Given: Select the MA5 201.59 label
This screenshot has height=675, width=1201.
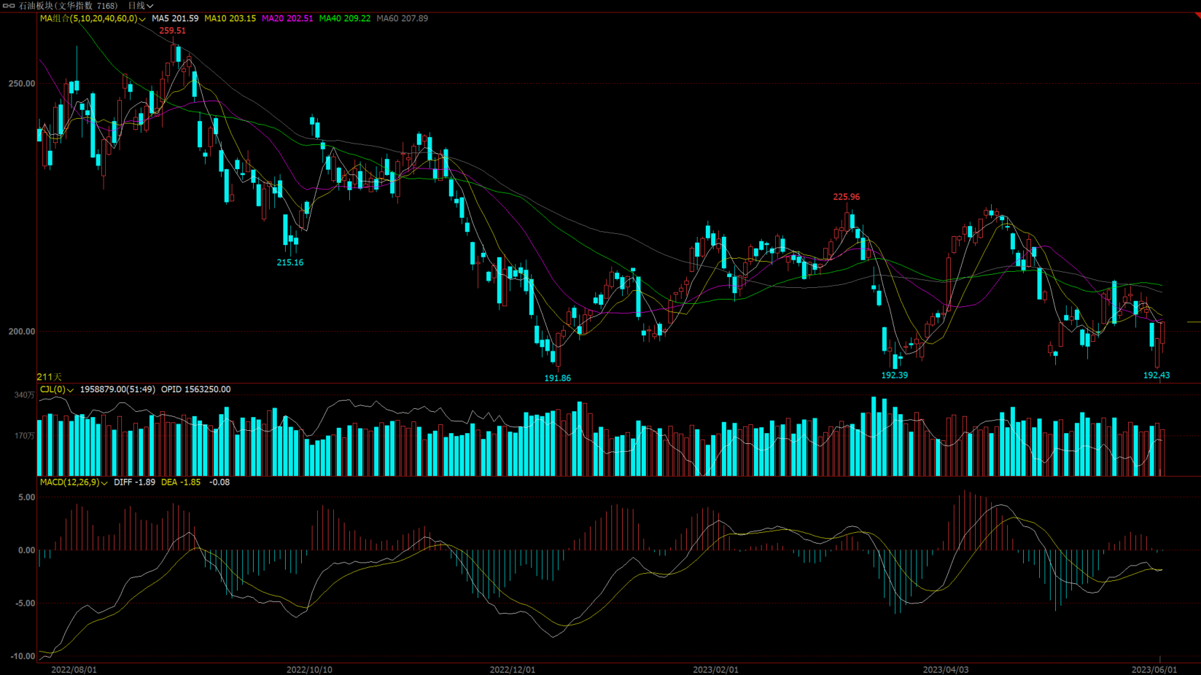Looking at the screenshot, I should [x=175, y=19].
